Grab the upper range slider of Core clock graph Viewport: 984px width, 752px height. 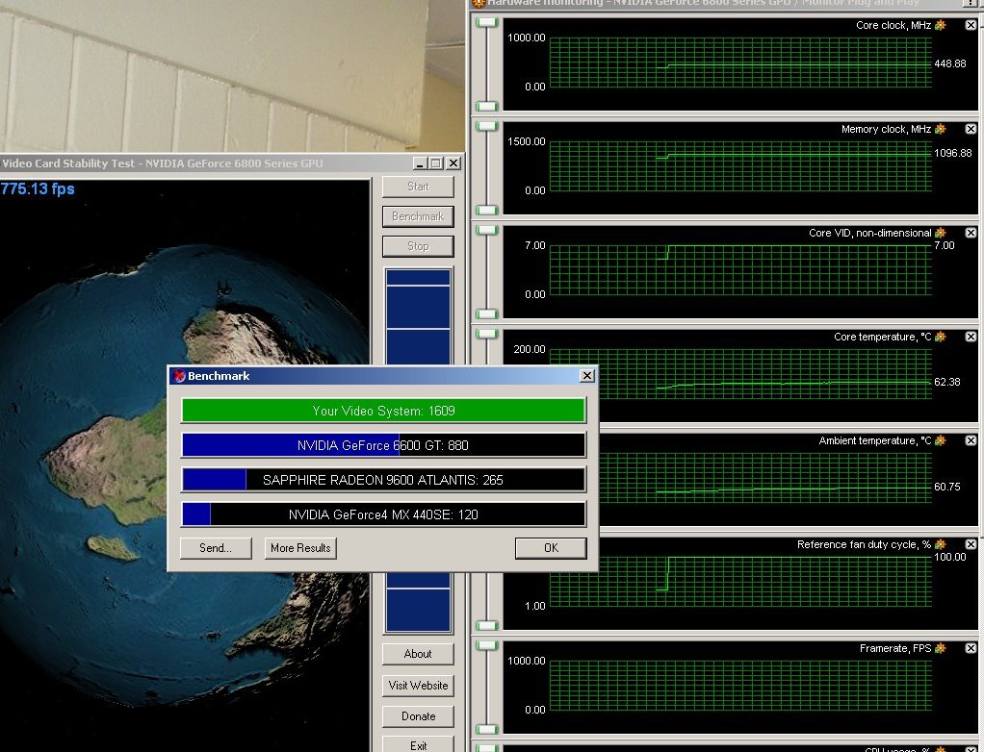[487, 22]
